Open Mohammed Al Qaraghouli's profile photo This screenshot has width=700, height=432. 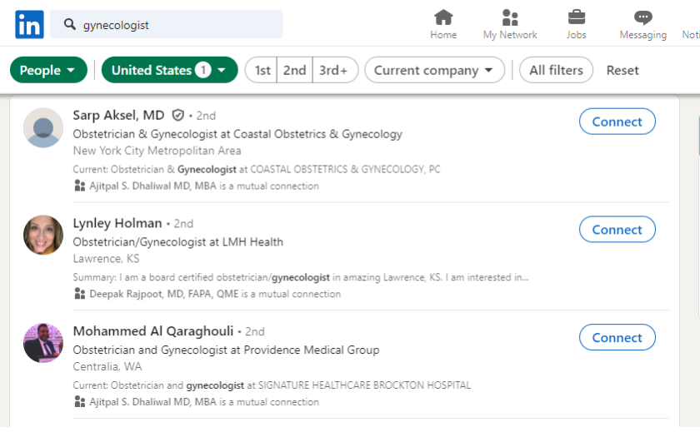tap(43, 343)
